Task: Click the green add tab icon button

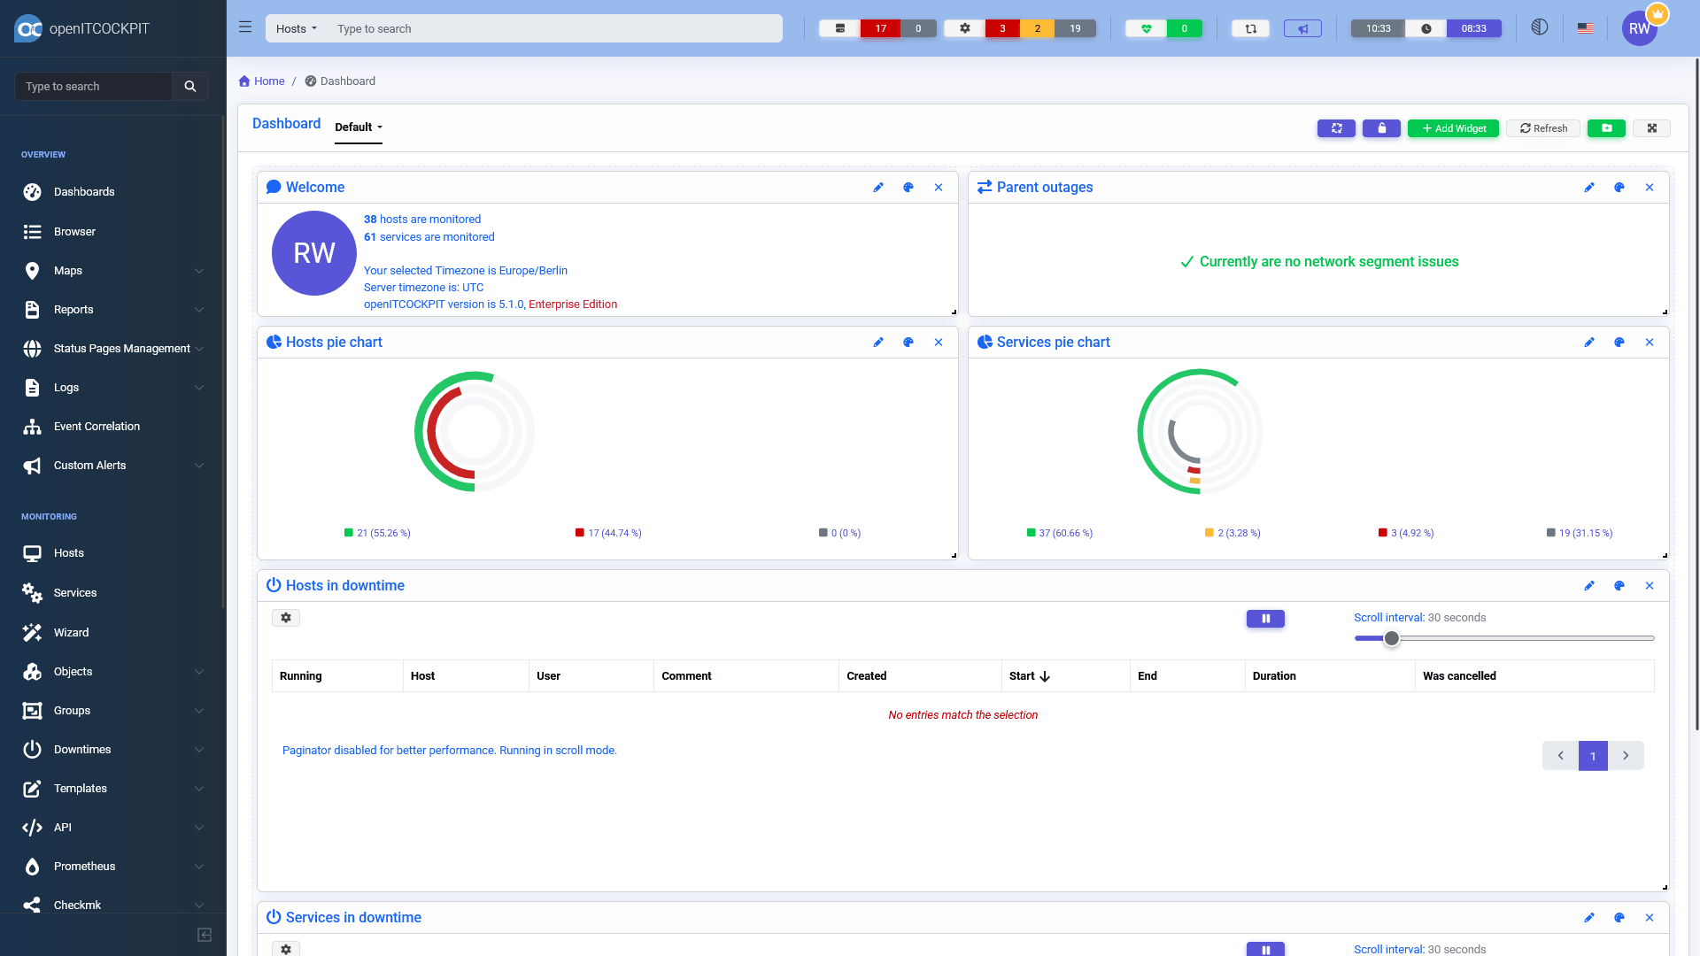Action: tap(1606, 128)
